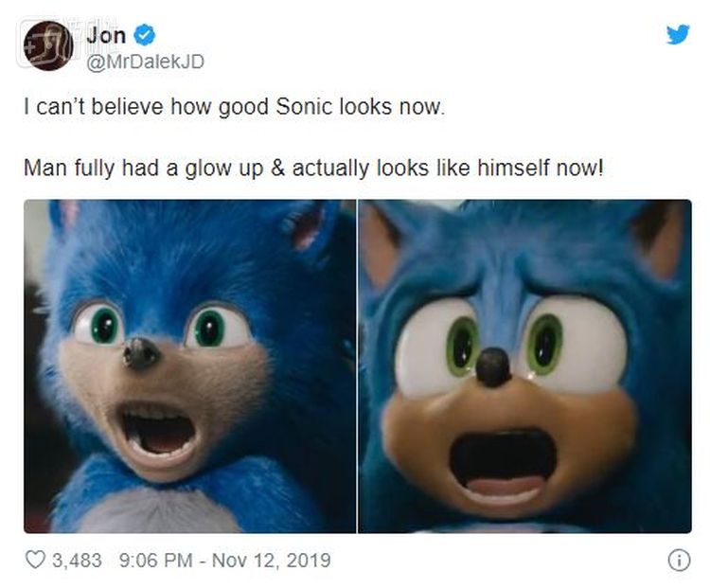This screenshot has height=588, width=710.
Task: Visit the @MrDalekJD handle link
Action: coord(145,61)
